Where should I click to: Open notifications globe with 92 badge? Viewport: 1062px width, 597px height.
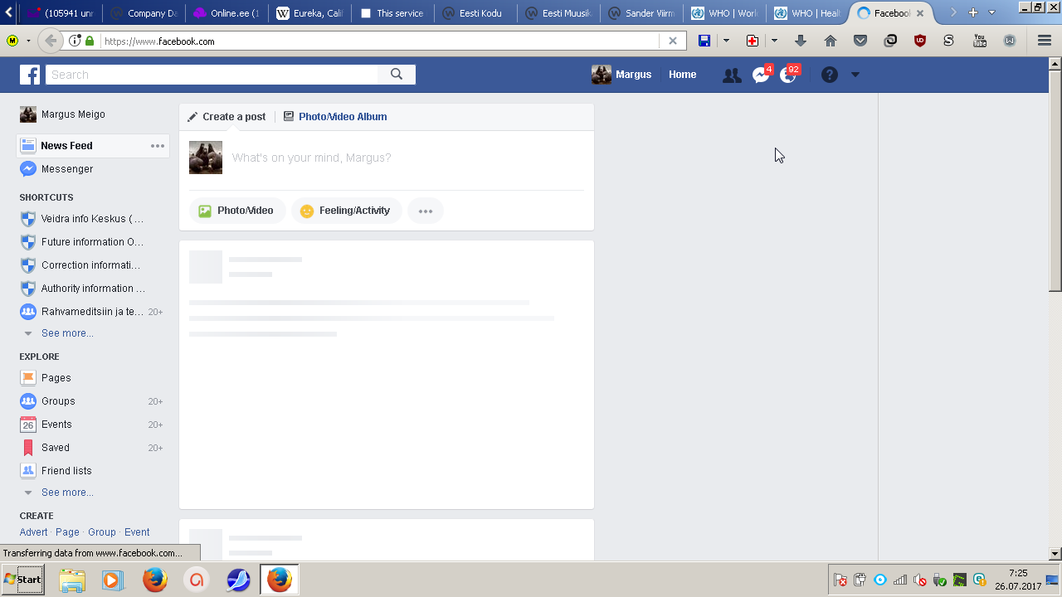click(x=788, y=75)
